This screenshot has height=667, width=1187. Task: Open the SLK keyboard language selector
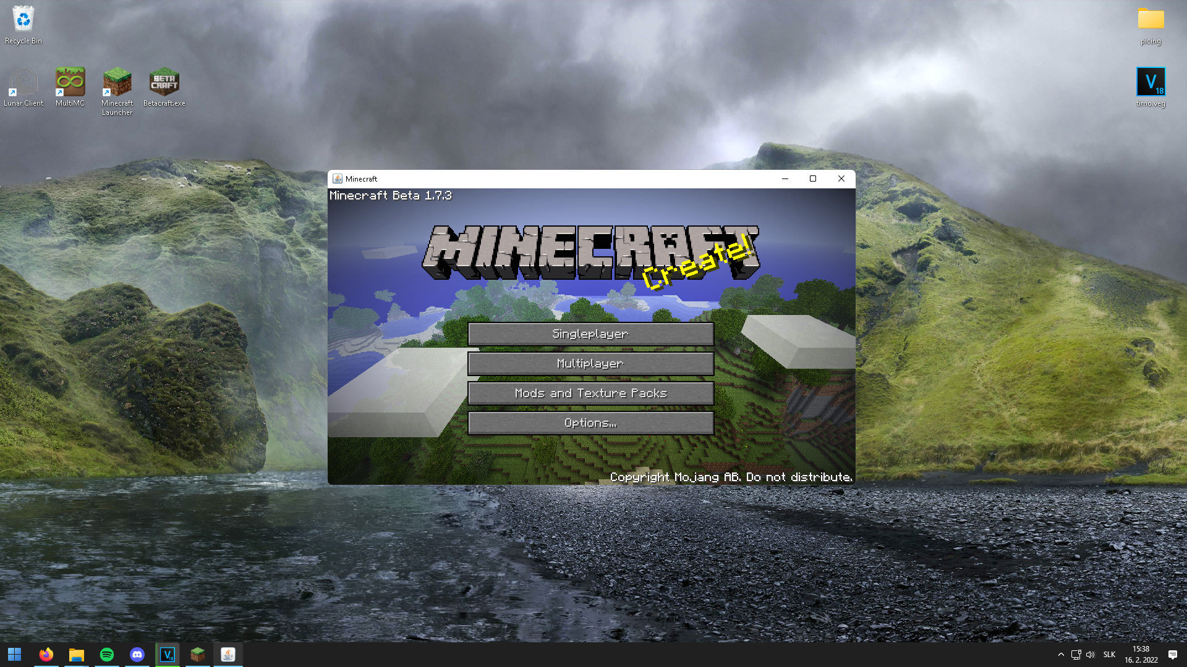[1109, 655]
